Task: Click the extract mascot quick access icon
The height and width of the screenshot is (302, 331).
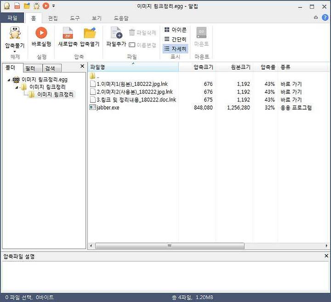Action: point(36,6)
